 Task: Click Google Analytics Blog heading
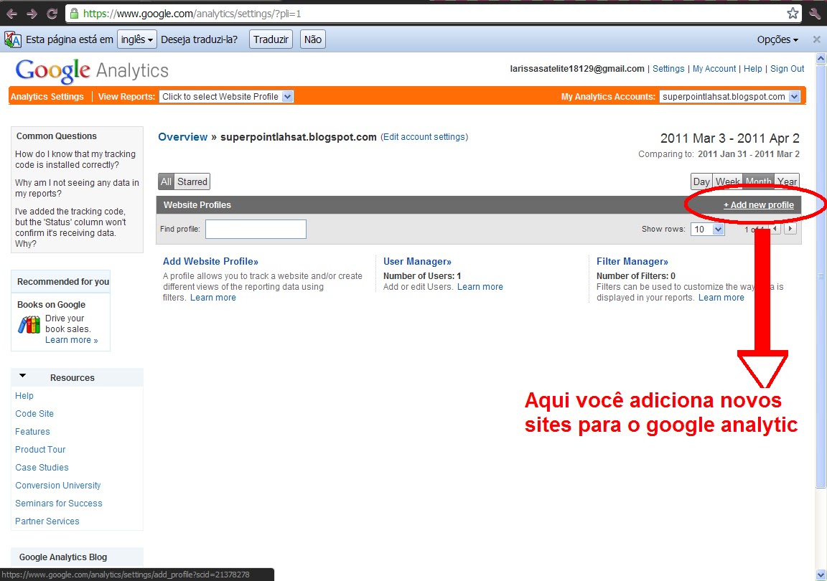coord(62,557)
